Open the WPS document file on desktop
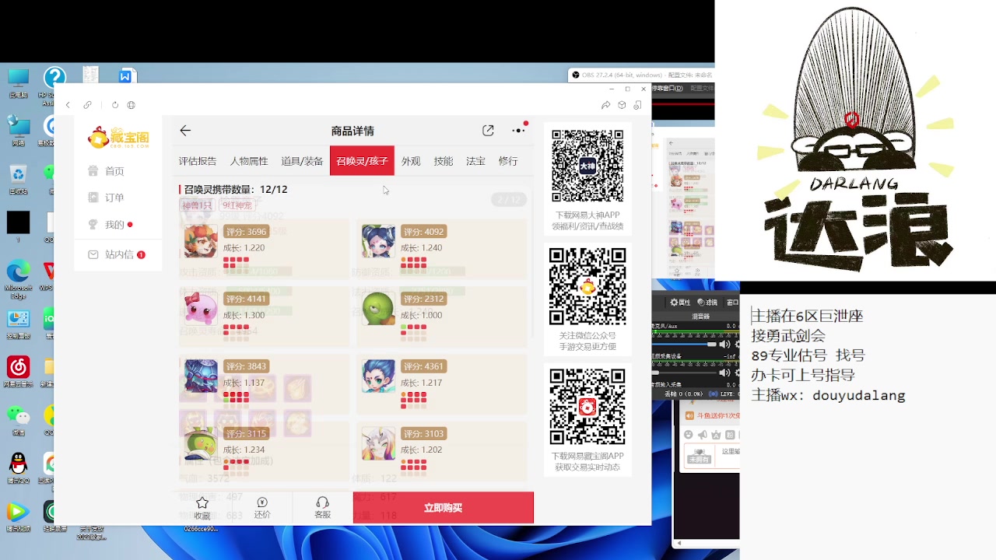The image size is (996, 560). pyautogui.click(x=126, y=75)
